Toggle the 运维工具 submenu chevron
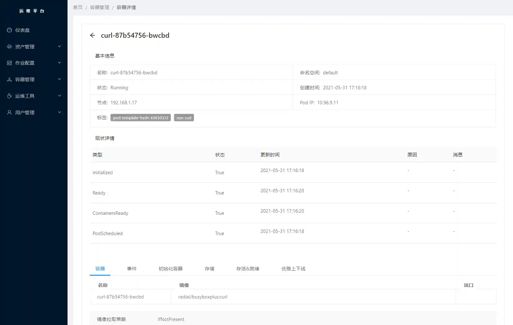This screenshot has height=325, width=513. 59,96
